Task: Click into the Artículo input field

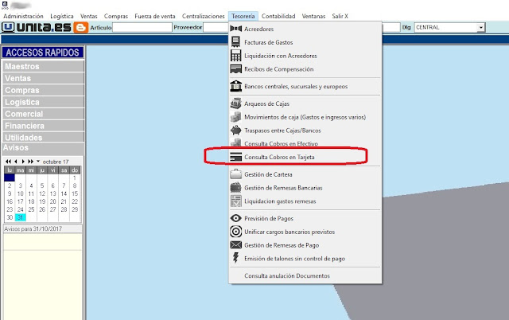Action: (x=141, y=27)
